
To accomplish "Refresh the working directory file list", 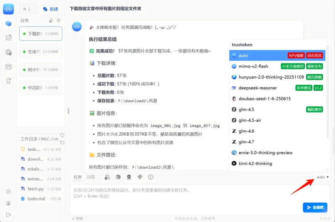I will 62,135.
